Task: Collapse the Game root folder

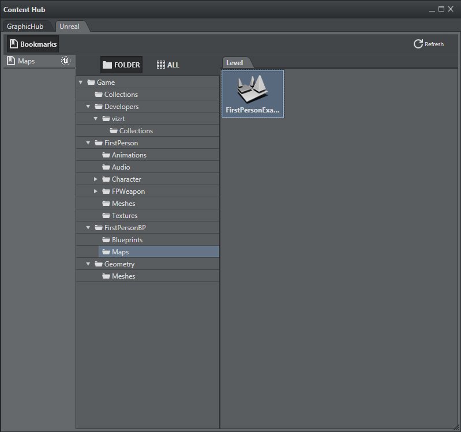Action: pyautogui.click(x=81, y=82)
